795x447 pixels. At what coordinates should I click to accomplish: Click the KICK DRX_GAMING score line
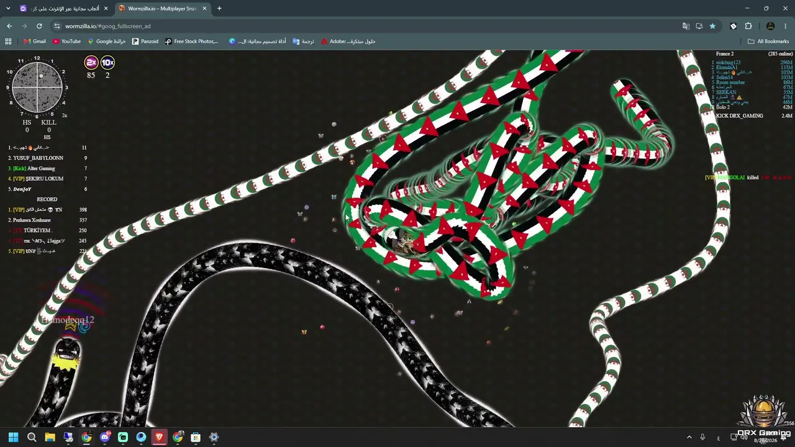(x=754, y=116)
